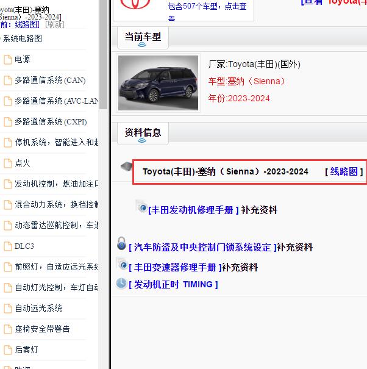This screenshot has height=369, width=367.
Task: Click the gray book icon beside Toyota Sienna entry
Action: click(x=127, y=167)
